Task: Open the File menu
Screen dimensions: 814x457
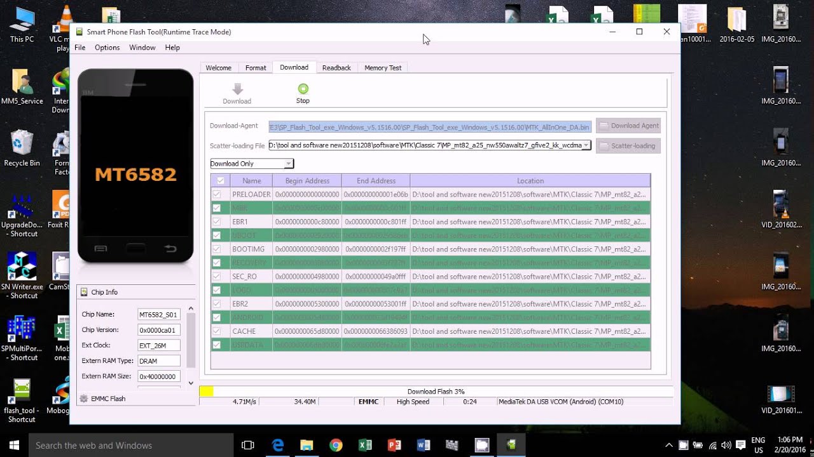Action: point(79,48)
